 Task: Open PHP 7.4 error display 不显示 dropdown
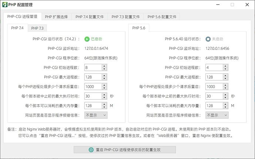tap(96, 115)
